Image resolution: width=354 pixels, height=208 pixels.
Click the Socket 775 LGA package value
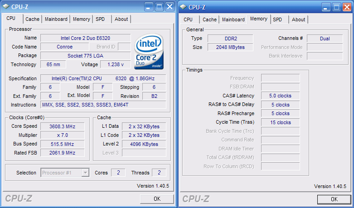[85, 56]
